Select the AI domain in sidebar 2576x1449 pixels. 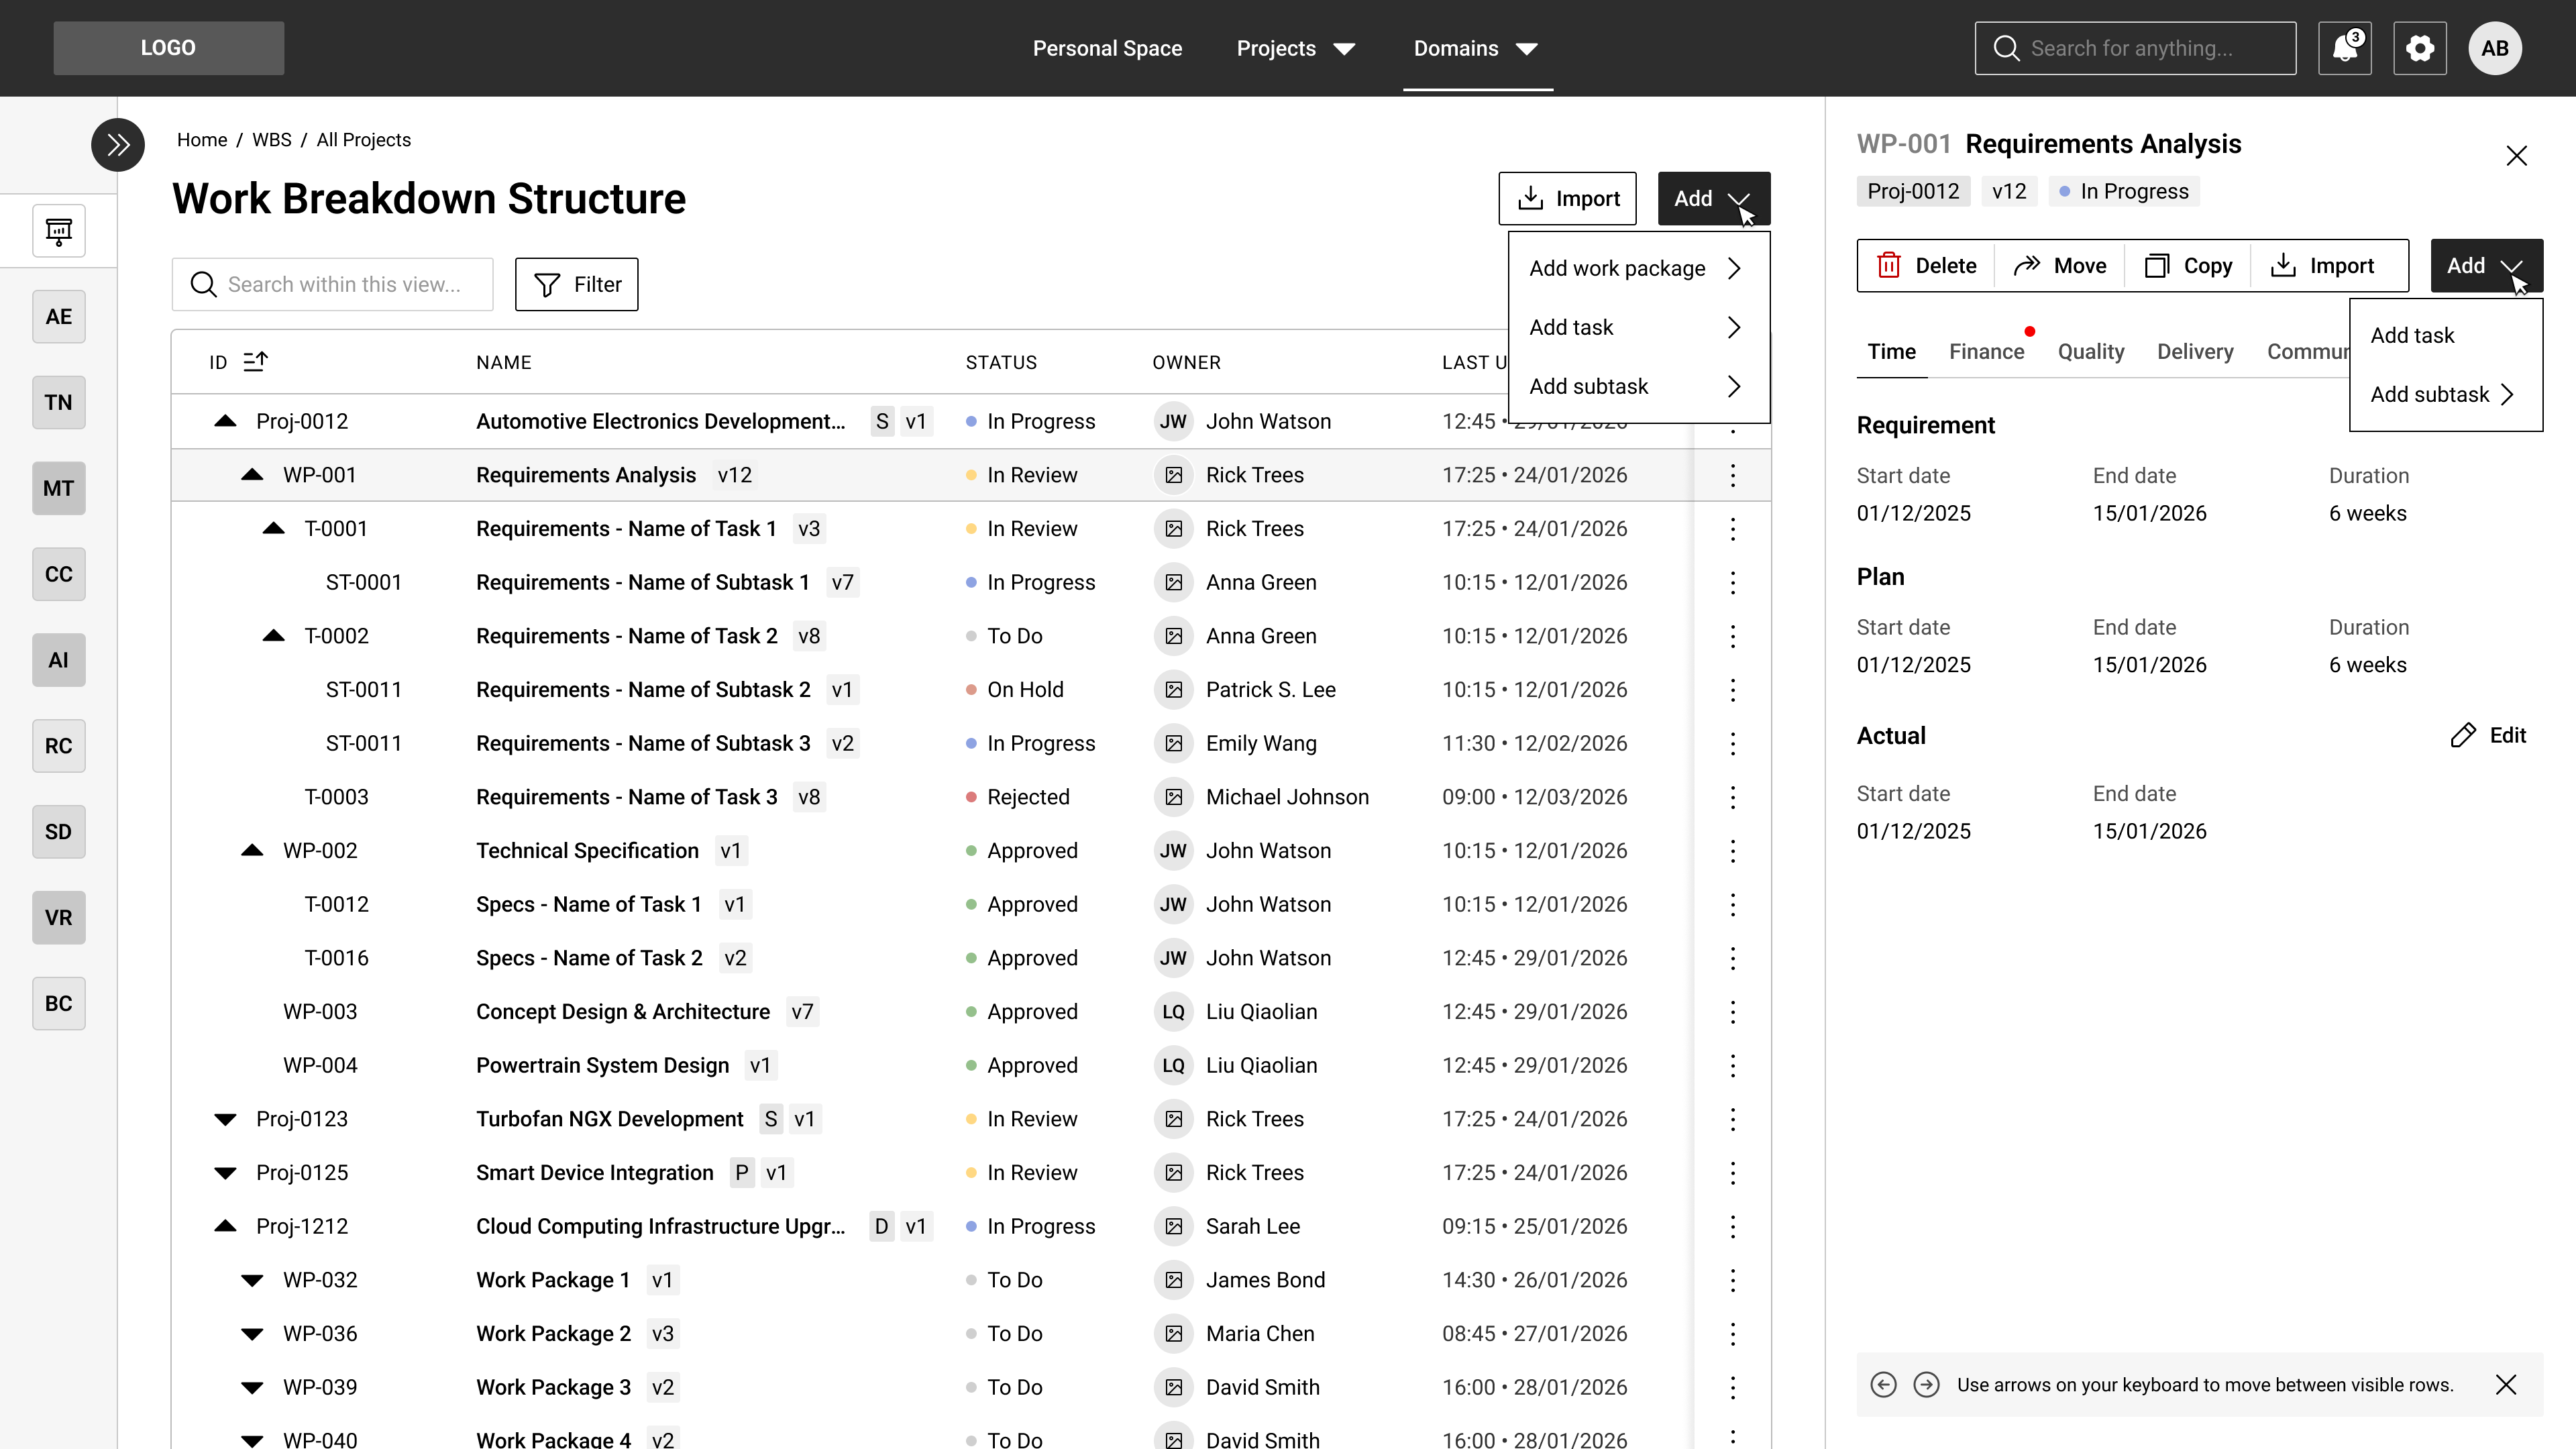point(59,660)
